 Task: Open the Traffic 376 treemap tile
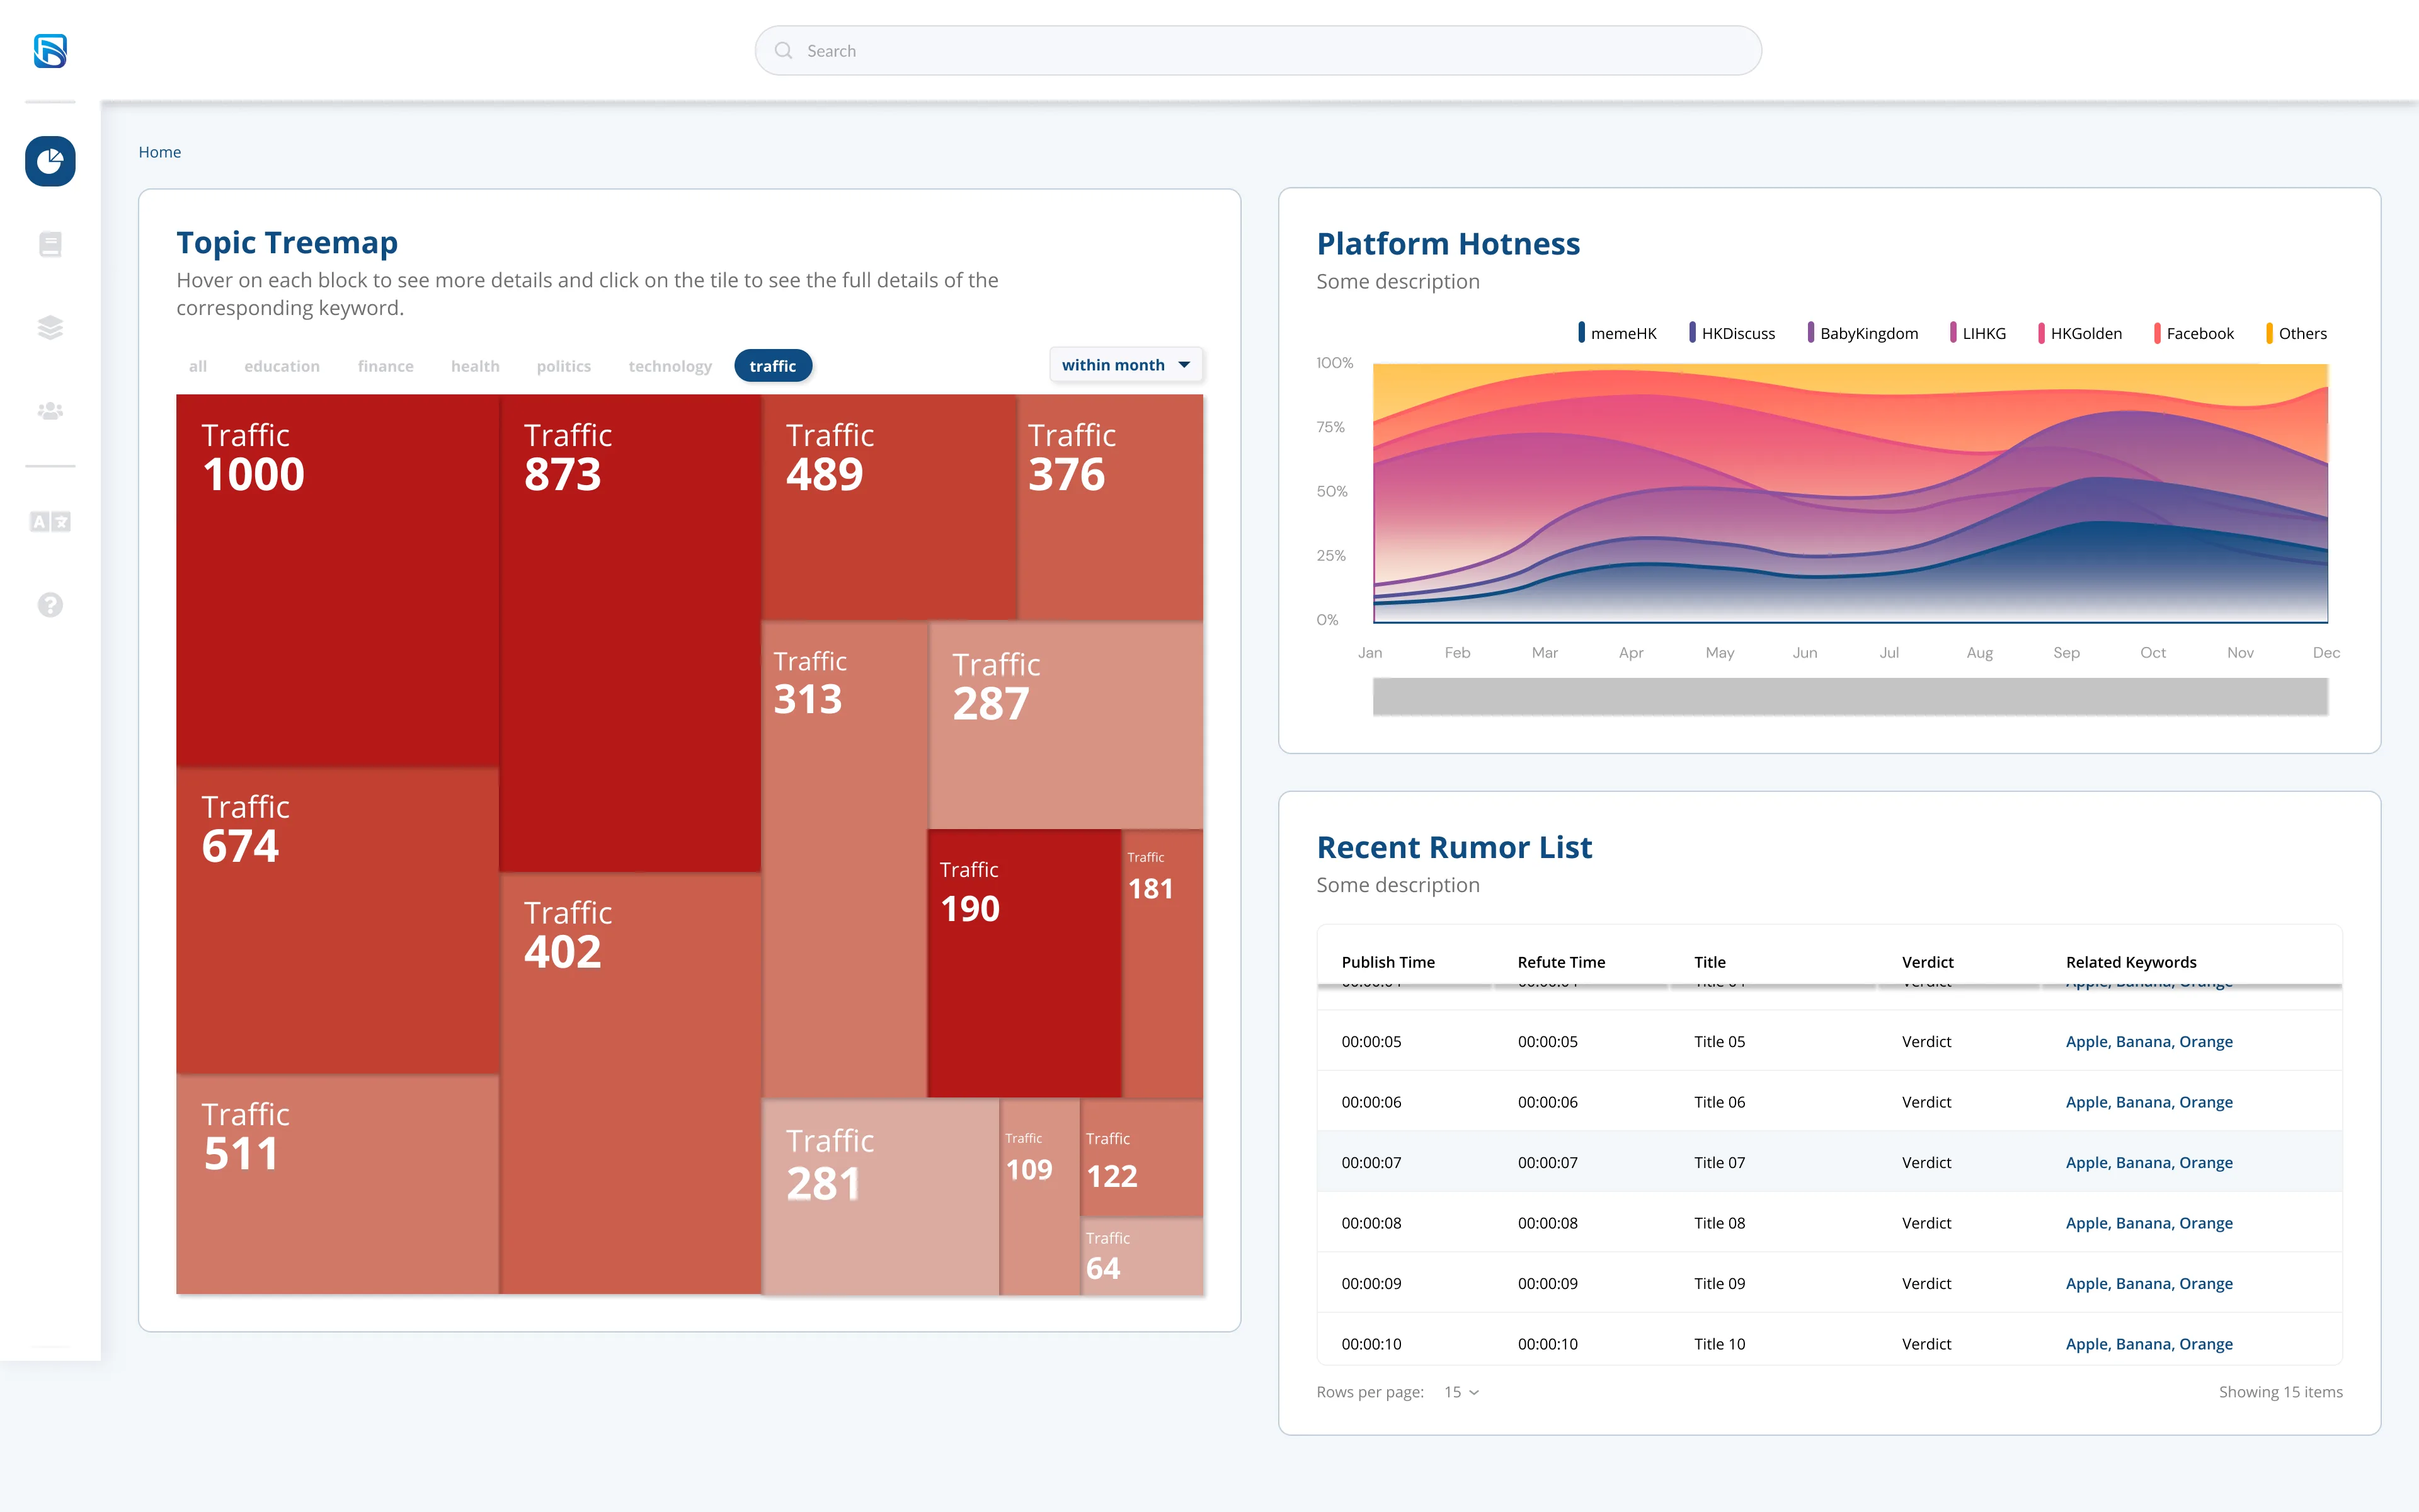[1111, 507]
